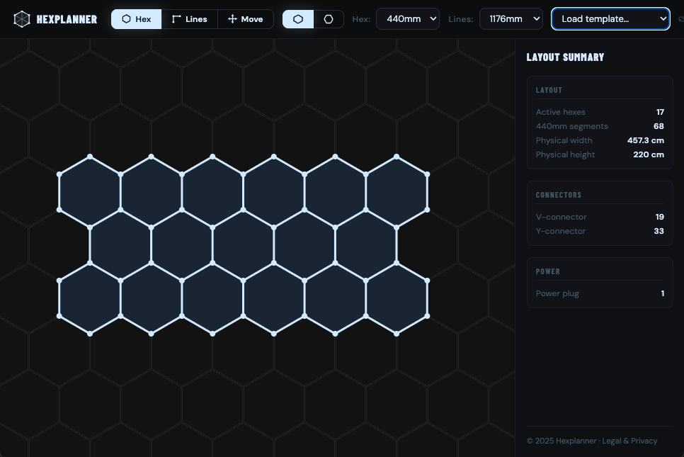The width and height of the screenshot is (684, 457).
Task: Open the Load template dropdown
Action: 610,18
